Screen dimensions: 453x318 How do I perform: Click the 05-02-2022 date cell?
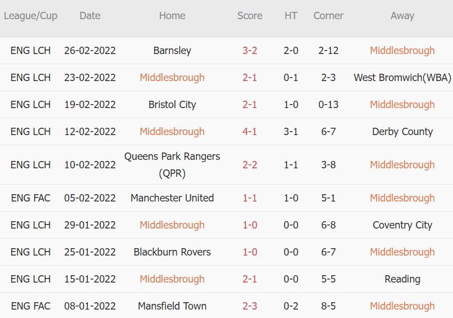[x=90, y=198]
